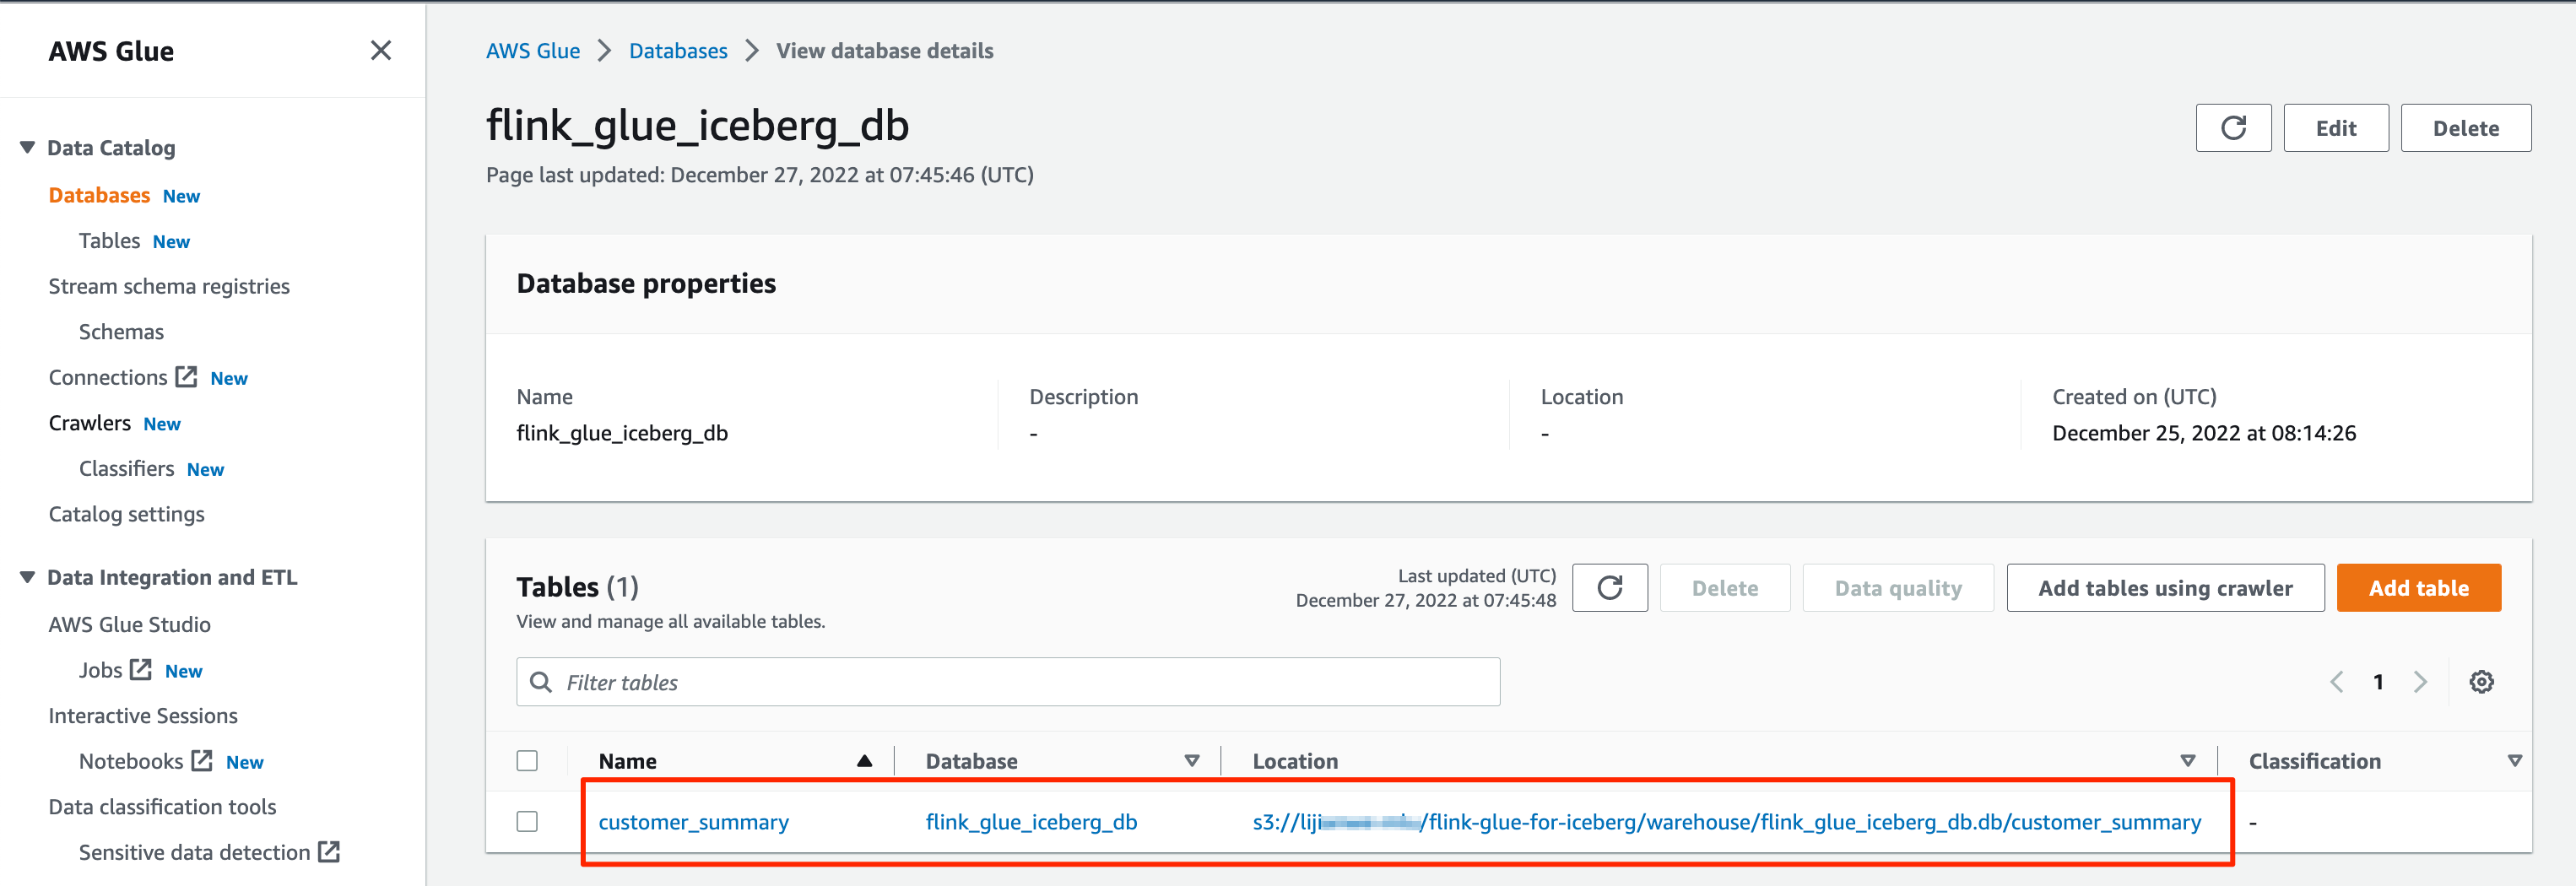Viewport: 2576px width, 886px height.
Task: Open Location column sort dropdown
Action: (2188, 761)
